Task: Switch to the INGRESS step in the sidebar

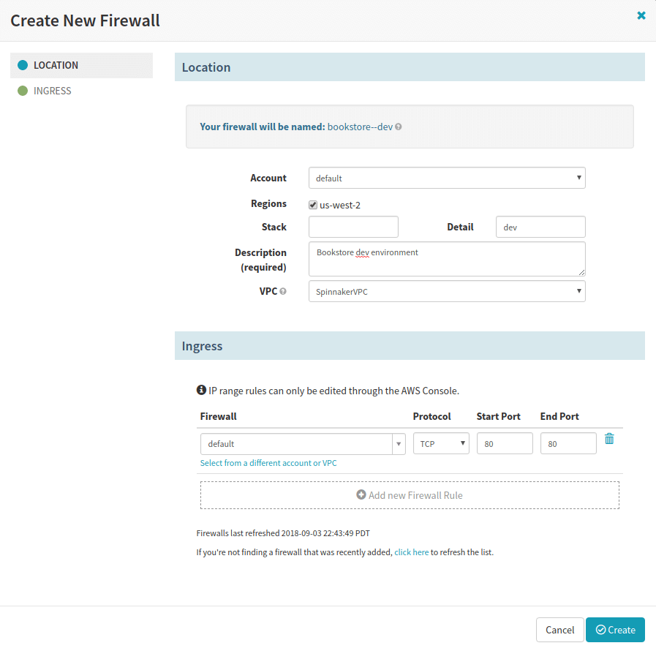Action: (x=52, y=90)
